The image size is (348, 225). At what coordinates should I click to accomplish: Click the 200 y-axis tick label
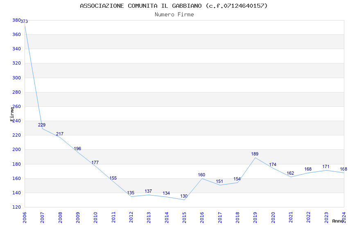[16, 150]
